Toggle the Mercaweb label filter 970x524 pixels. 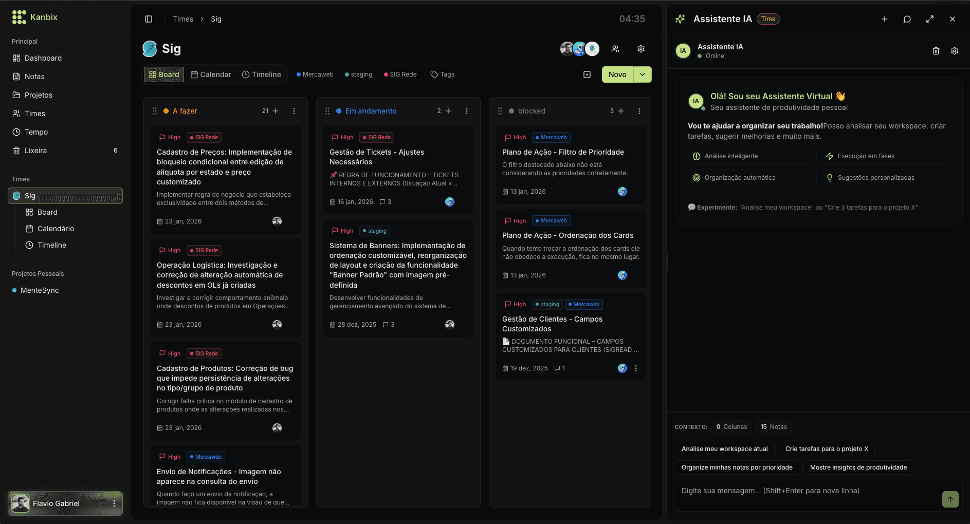pyautogui.click(x=315, y=74)
